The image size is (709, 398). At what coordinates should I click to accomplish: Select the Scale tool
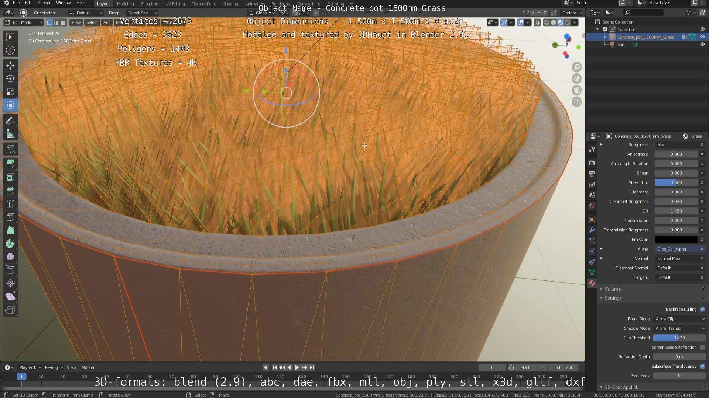(10, 92)
